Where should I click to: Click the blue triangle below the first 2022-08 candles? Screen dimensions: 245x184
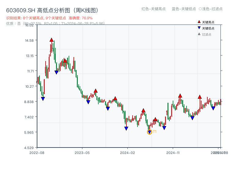point(43,98)
